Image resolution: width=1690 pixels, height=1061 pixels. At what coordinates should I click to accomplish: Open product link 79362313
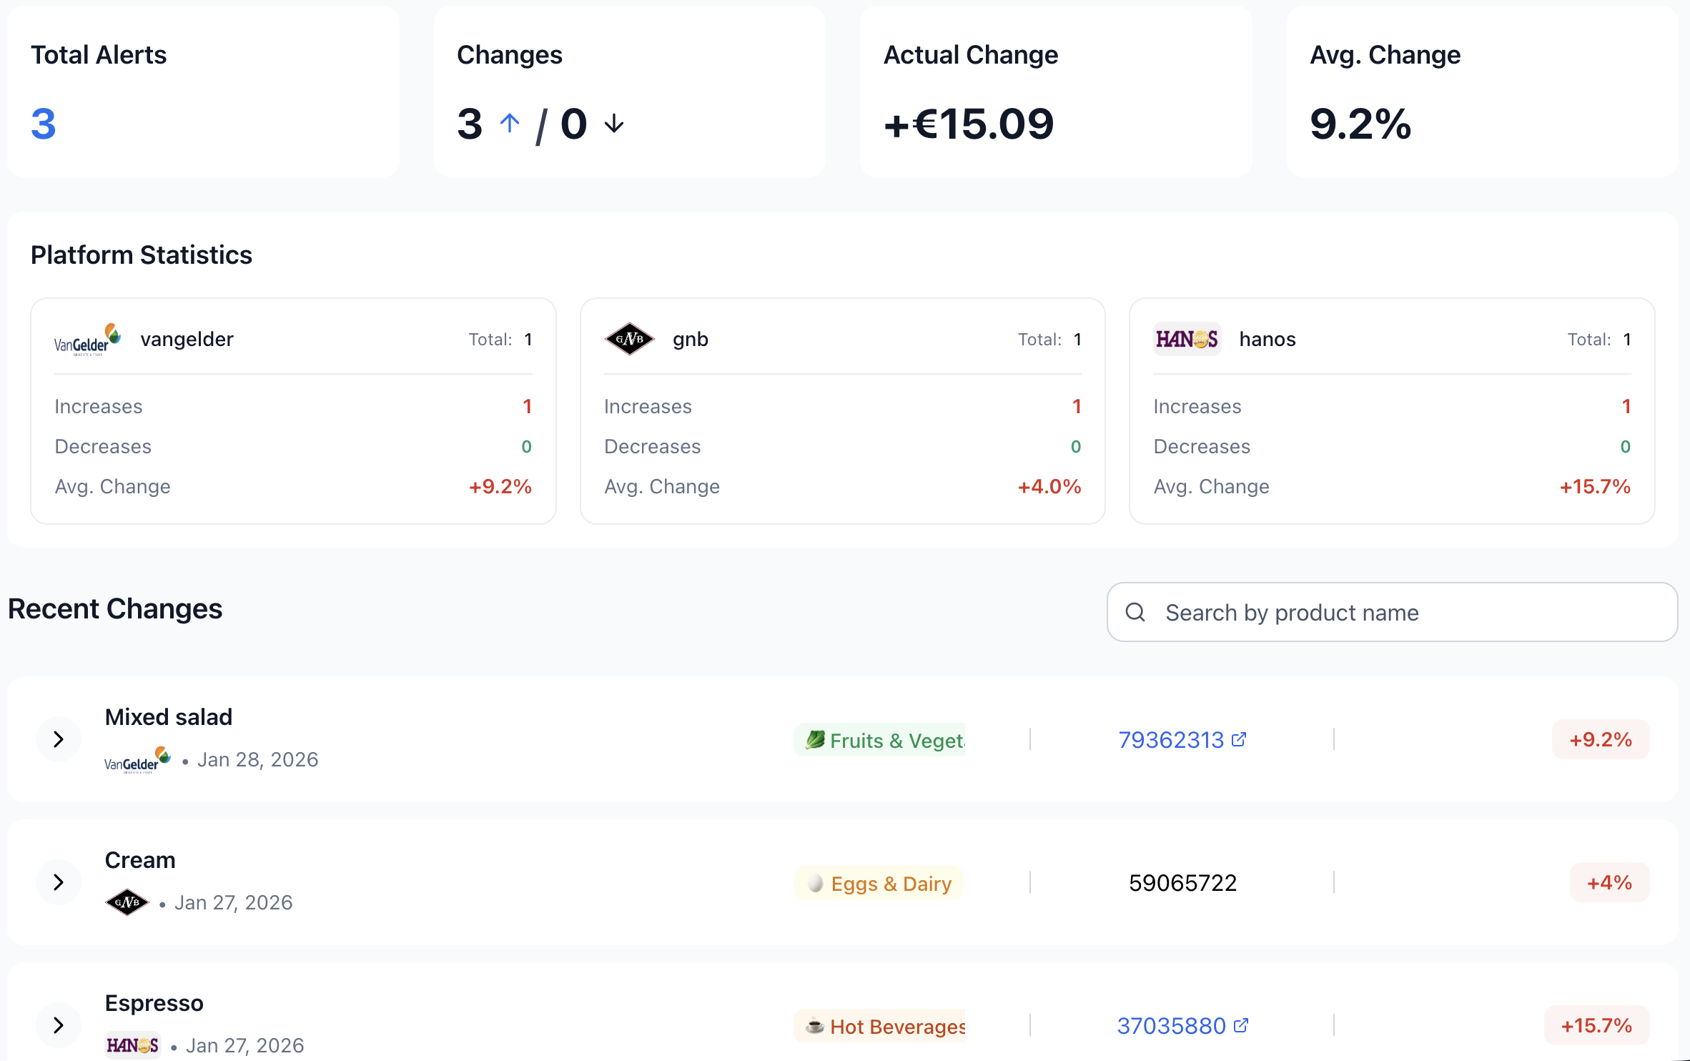coord(1171,740)
